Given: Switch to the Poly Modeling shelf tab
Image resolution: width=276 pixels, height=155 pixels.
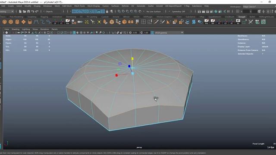Looking at the screenshot, I should coord(16,17).
